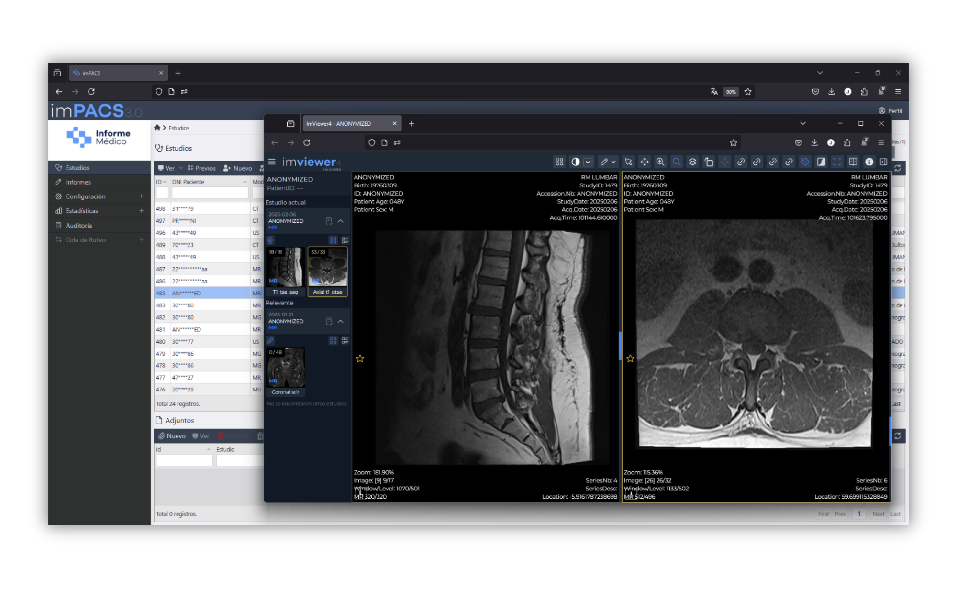Select the zoom-in tool
The height and width of the screenshot is (598, 957).
pyautogui.click(x=660, y=162)
